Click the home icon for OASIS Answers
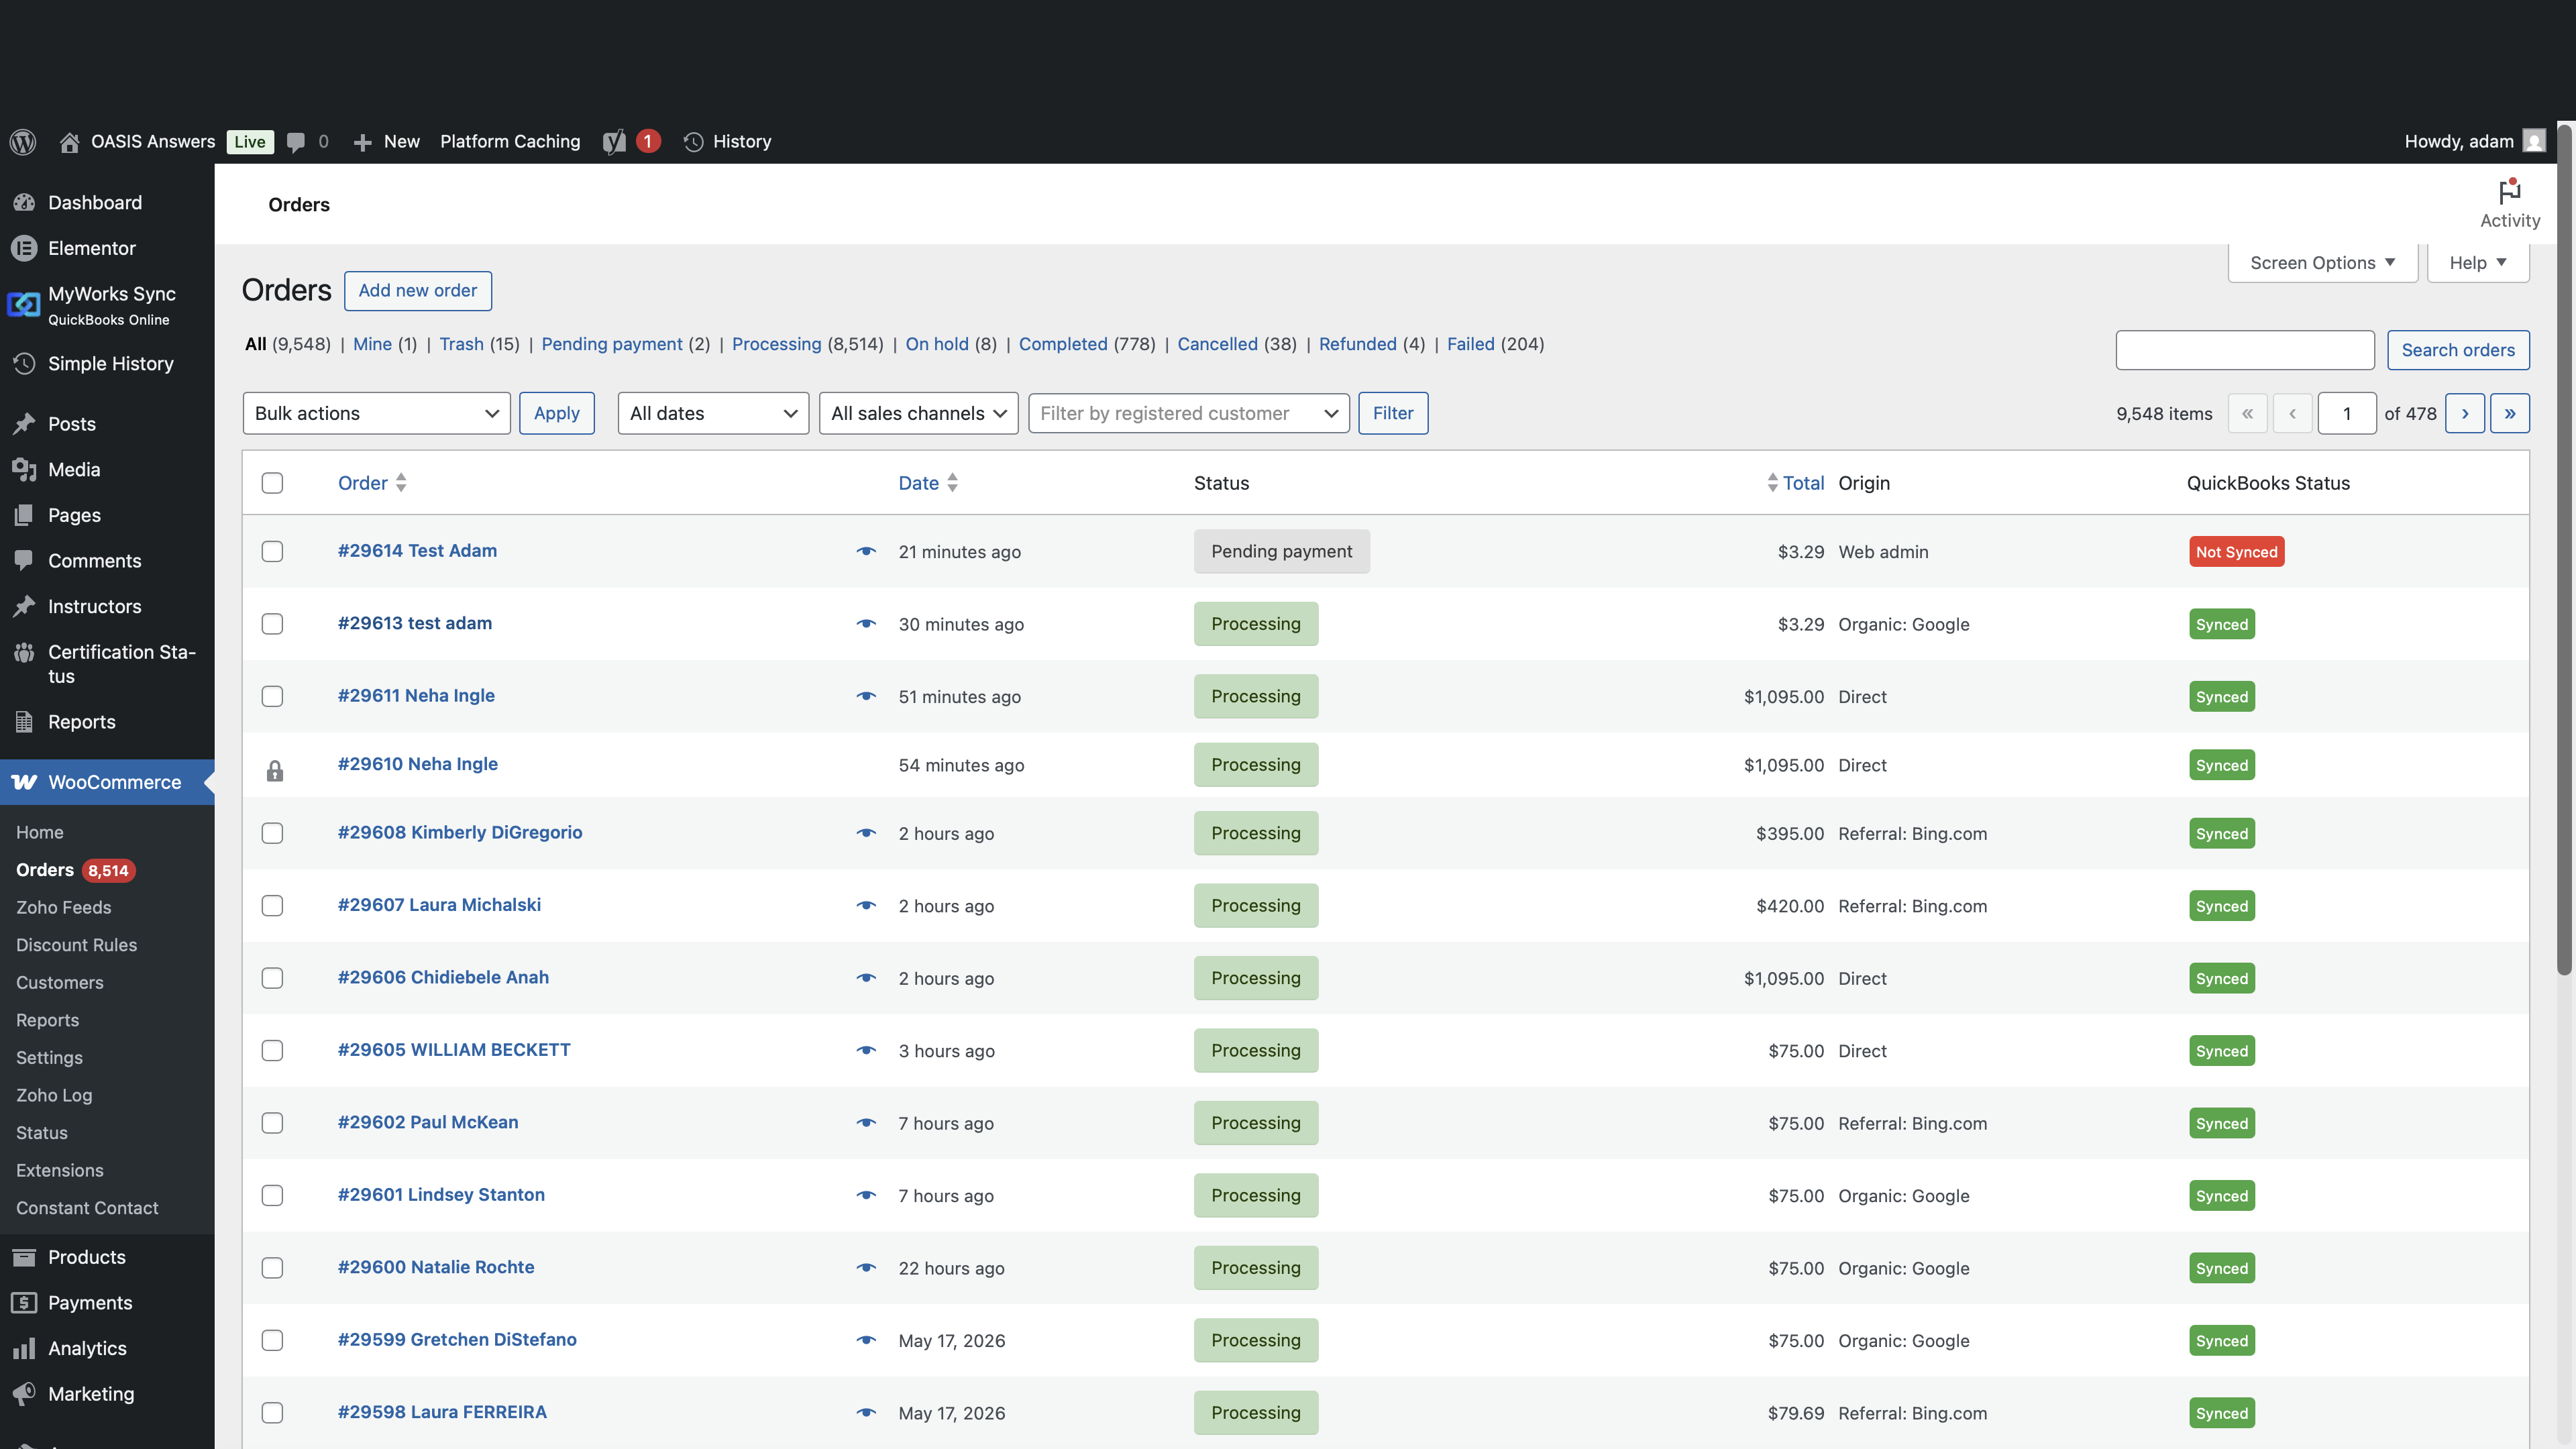This screenshot has height=1449, width=2576. coord(69,142)
